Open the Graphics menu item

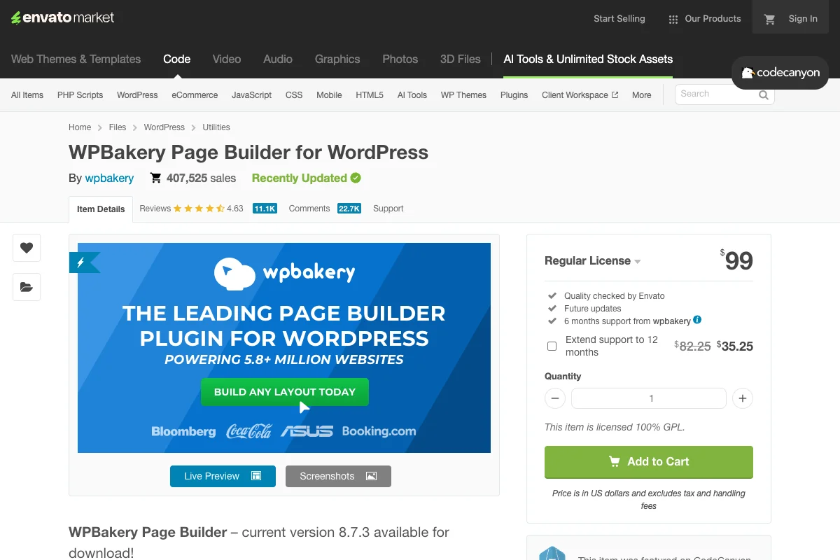point(337,59)
